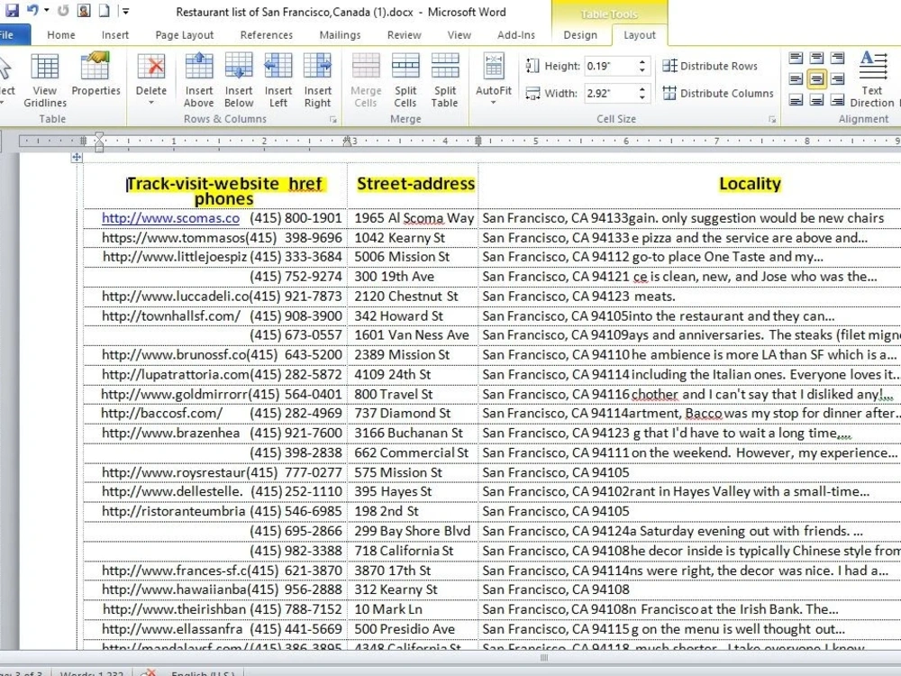Undo the last action

pyautogui.click(x=32, y=10)
